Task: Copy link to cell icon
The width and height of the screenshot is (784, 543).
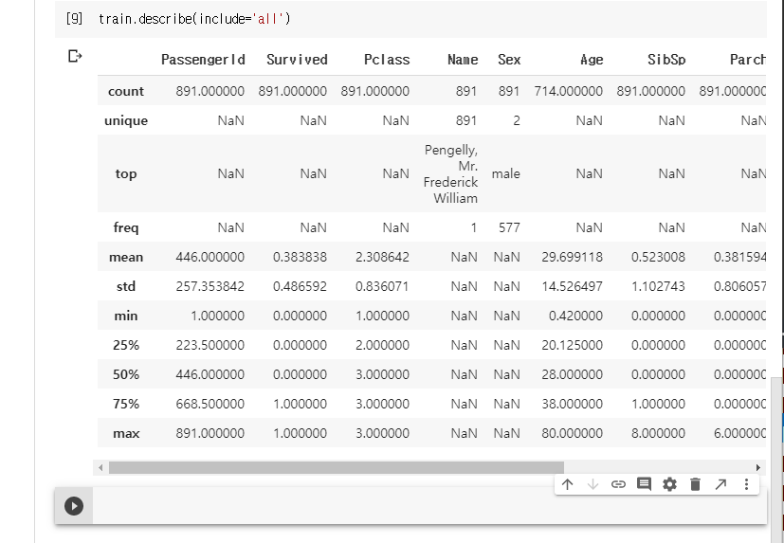Action: point(618,484)
